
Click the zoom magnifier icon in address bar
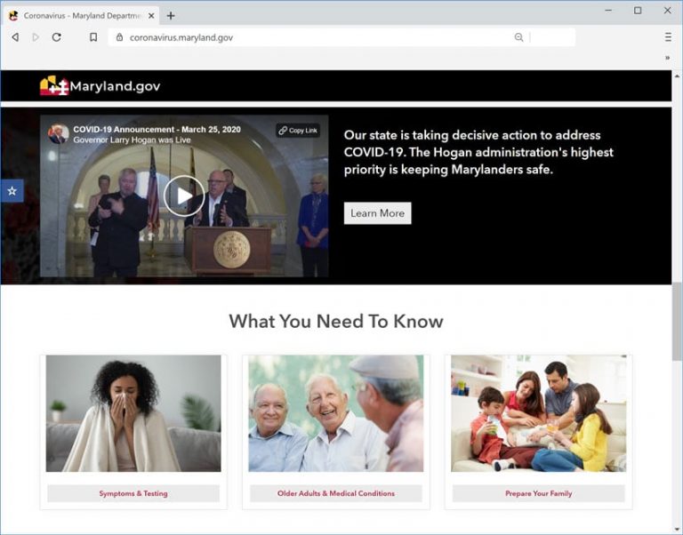(x=518, y=37)
